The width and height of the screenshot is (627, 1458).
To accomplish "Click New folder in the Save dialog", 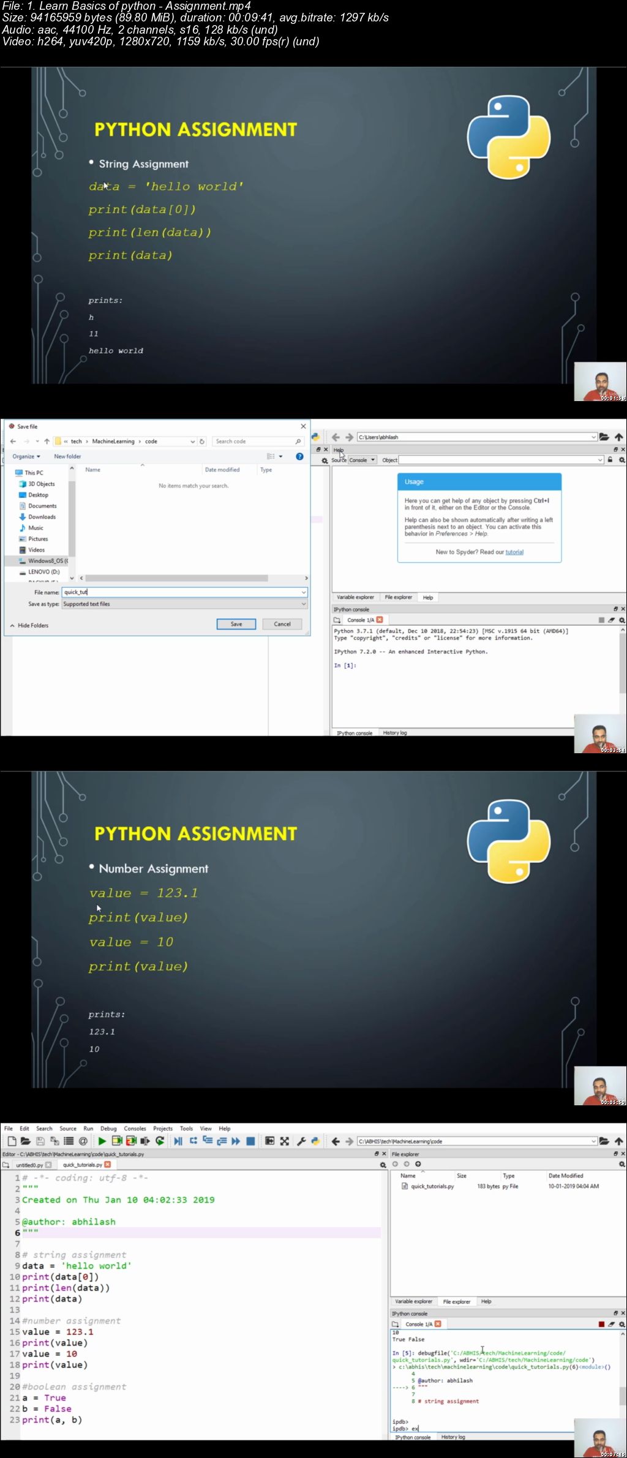I will click(67, 456).
